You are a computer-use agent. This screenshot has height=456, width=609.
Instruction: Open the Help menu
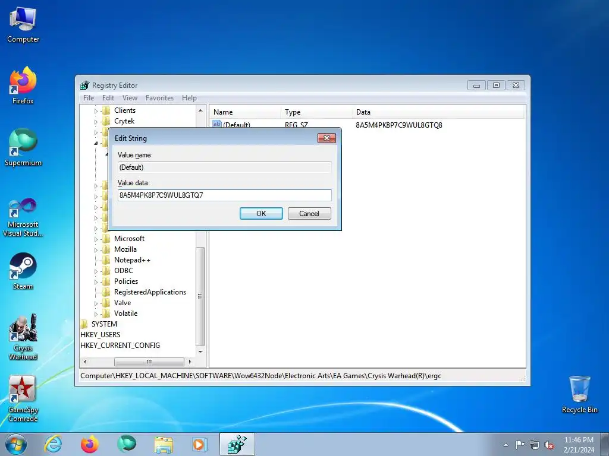[x=189, y=98]
